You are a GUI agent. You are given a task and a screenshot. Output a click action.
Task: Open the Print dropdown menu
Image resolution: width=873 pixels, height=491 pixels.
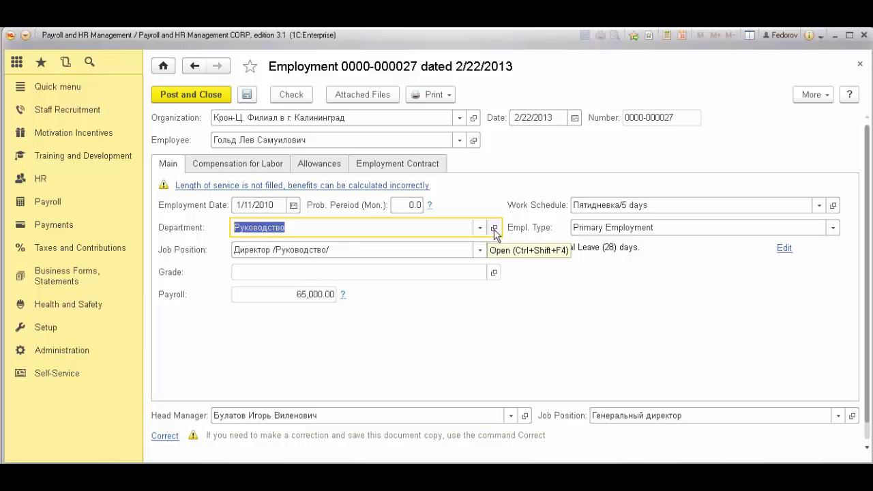(x=430, y=95)
